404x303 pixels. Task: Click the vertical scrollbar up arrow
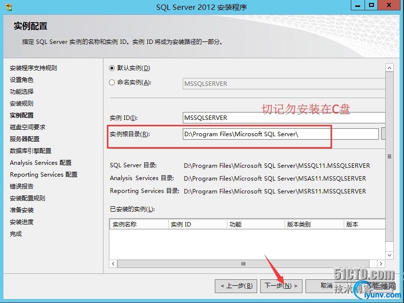[389, 68]
